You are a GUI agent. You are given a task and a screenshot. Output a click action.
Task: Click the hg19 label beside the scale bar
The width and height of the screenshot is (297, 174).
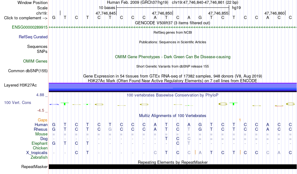coord(236,8)
